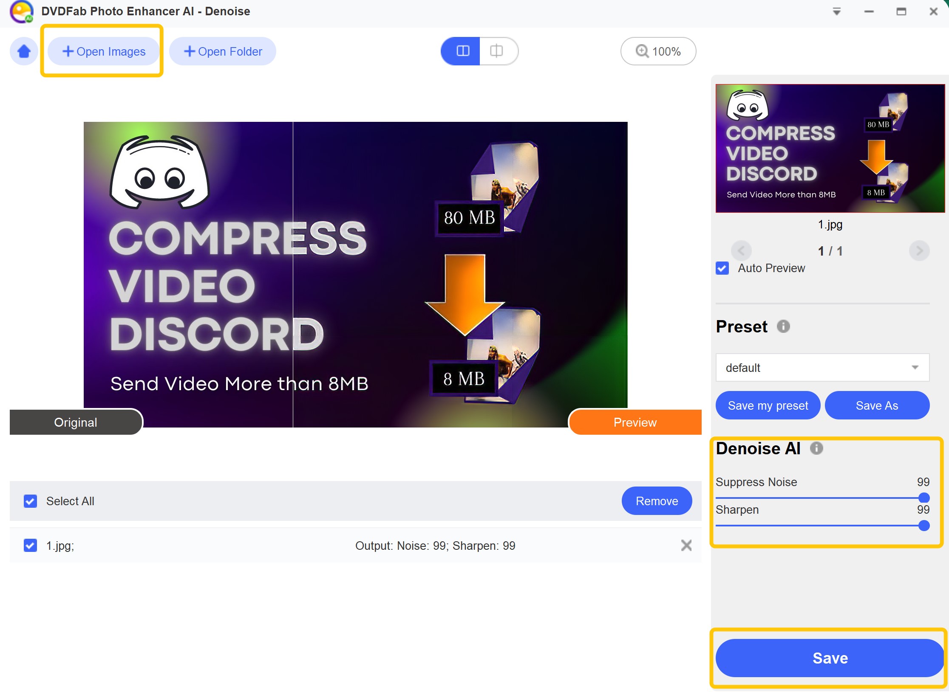This screenshot has width=949, height=692.
Task: Select the Preview tab label
Action: click(x=635, y=422)
